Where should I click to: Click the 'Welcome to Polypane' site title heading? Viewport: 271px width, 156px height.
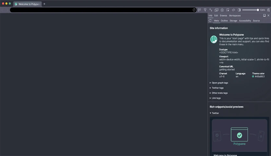(231, 34)
